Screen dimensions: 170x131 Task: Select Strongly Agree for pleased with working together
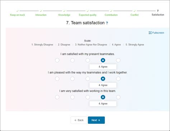point(118,79)
